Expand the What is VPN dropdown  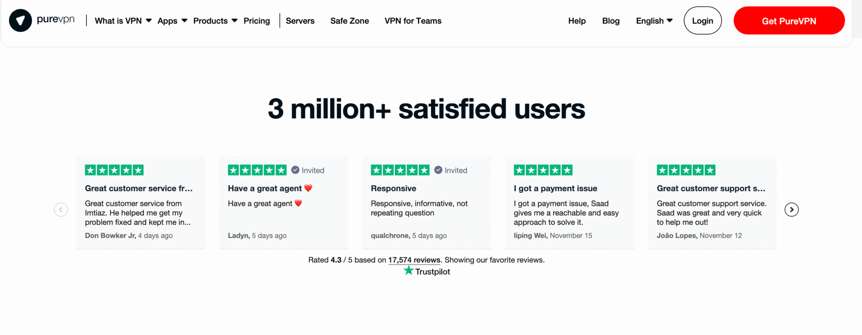(x=123, y=21)
